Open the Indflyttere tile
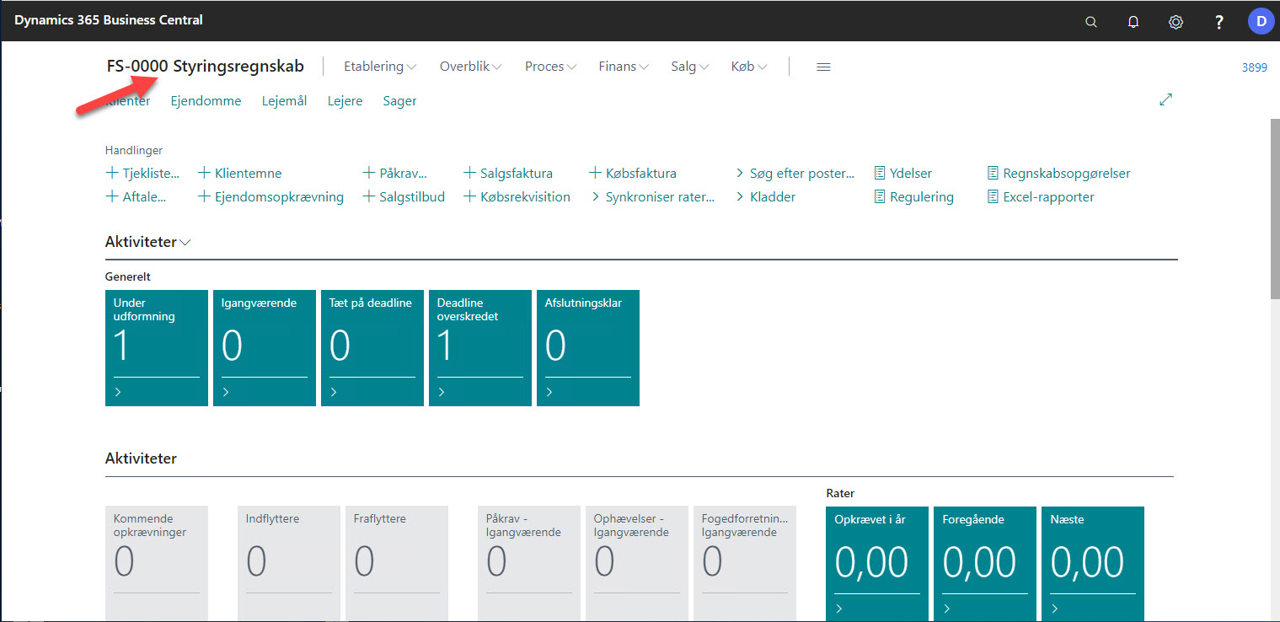 point(289,564)
